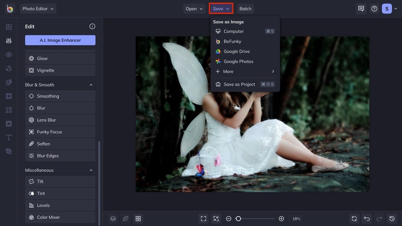This screenshot has height=226, width=402.
Task: Click the BeFunky logo icon
Action: click(10, 9)
